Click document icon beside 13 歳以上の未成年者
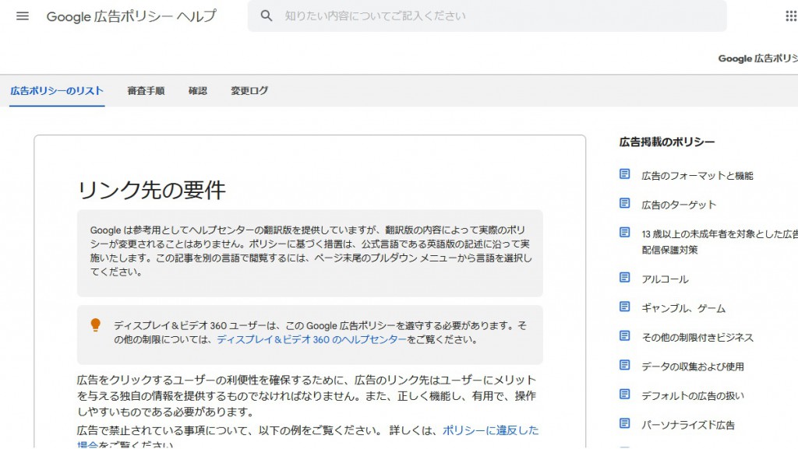The width and height of the screenshot is (798, 449). [x=624, y=232]
